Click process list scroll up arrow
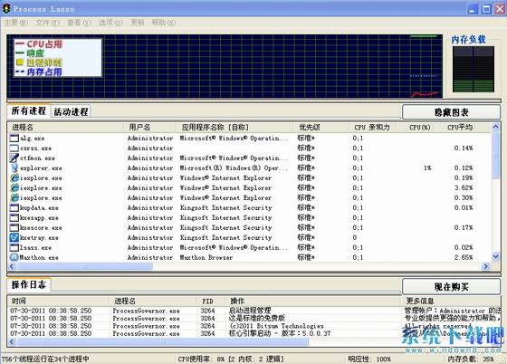This screenshot has width=507, height=364. point(496,127)
